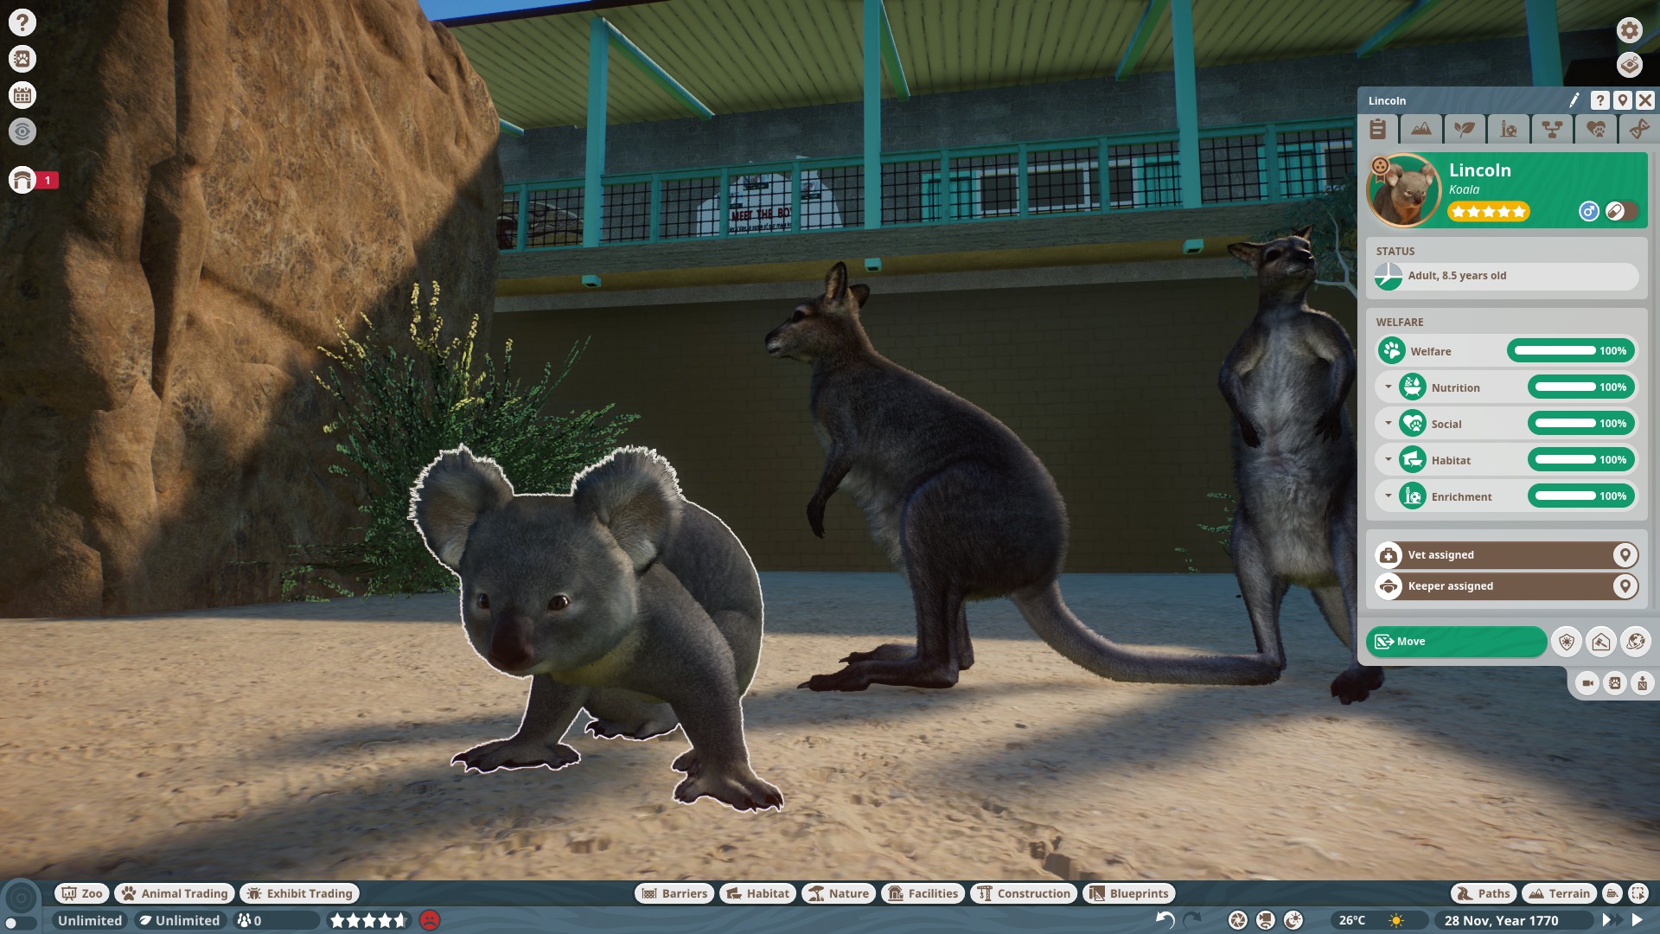
Task: Locate the assigned vet pin icon
Action: point(1625,554)
